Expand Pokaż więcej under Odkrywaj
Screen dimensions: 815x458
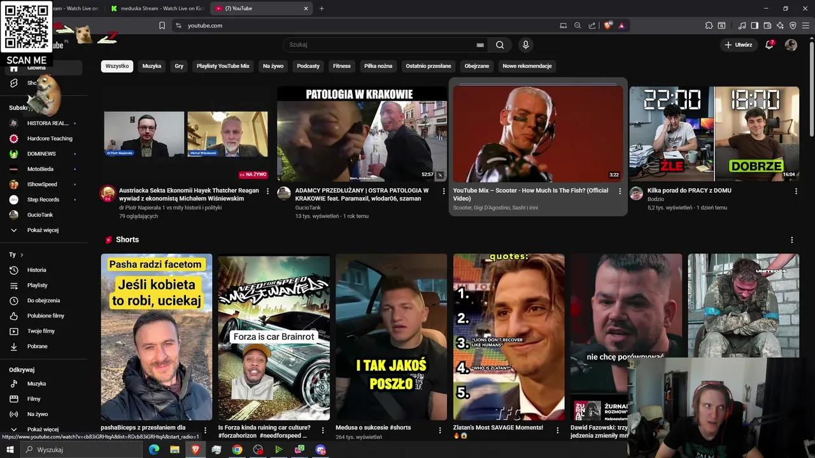(44, 429)
